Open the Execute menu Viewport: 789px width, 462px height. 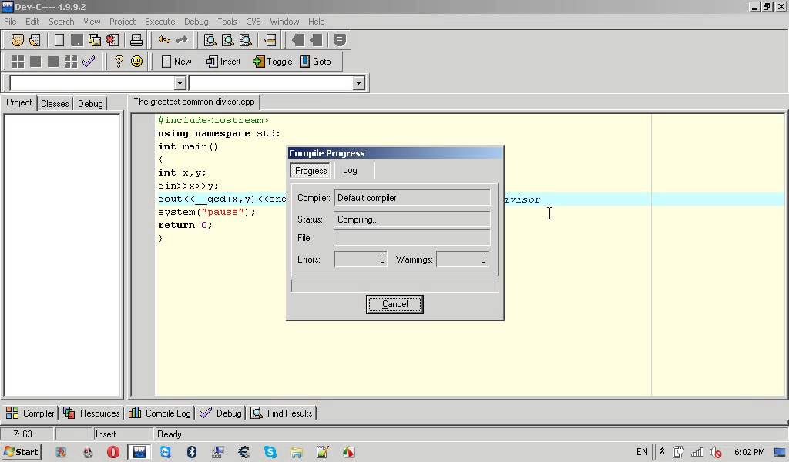click(x=160, y=22)
